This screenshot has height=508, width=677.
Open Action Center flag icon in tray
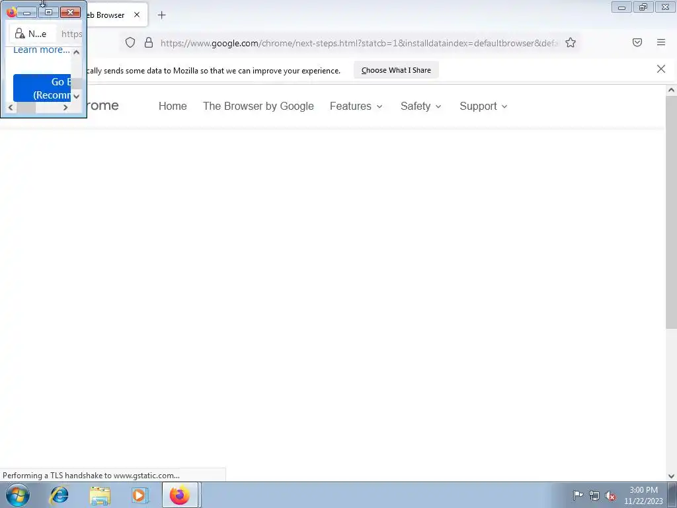578,495
